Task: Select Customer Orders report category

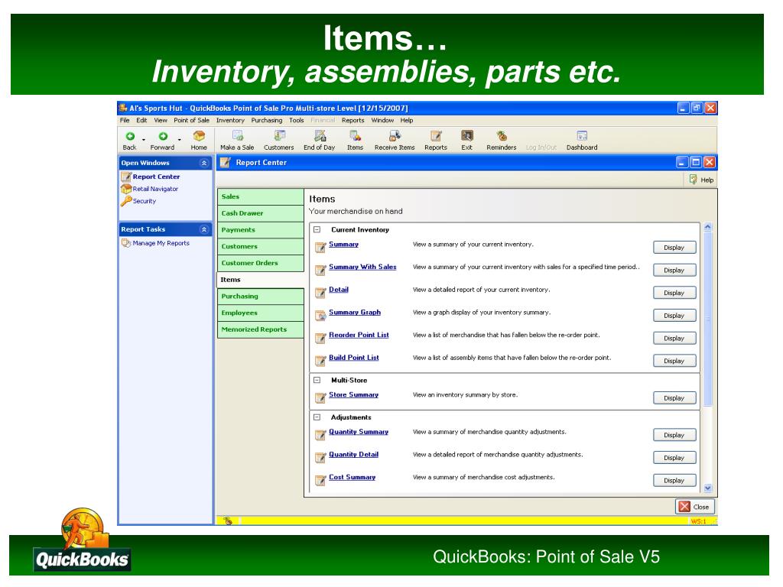Action: pyautogui.click(x=260, y=263)
